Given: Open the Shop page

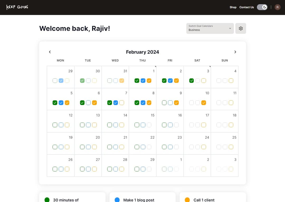Looking at the screenshot, I should coord(233,7).
